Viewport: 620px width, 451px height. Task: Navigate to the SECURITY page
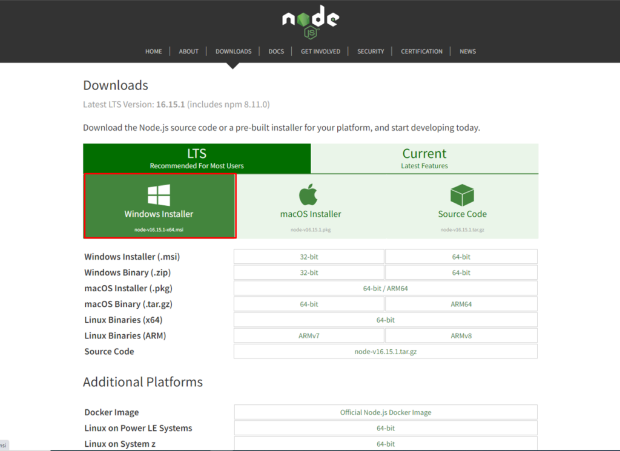(370, 51)
